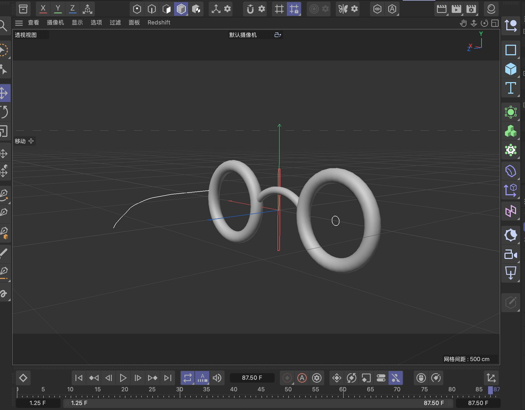Render to Picture Viewer icon
This screenshot has width=525, height=410.
(456, 9)
